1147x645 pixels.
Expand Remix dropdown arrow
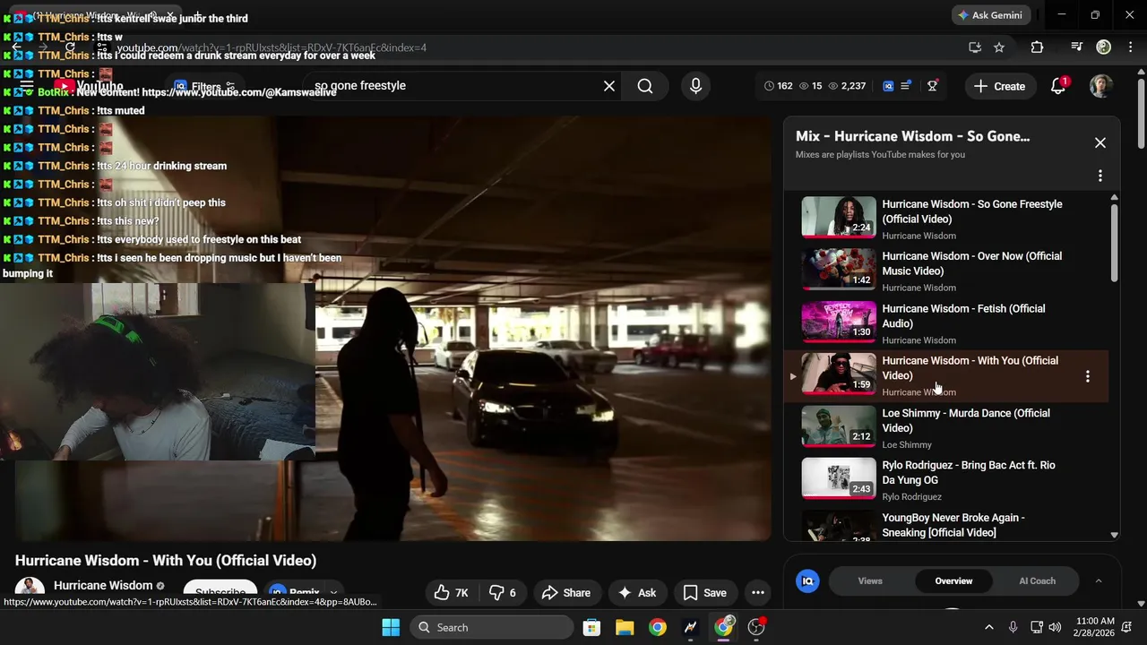pos(333,592)
